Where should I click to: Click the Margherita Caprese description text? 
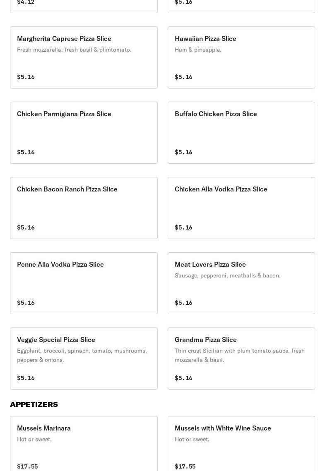(x=74, y=50)
